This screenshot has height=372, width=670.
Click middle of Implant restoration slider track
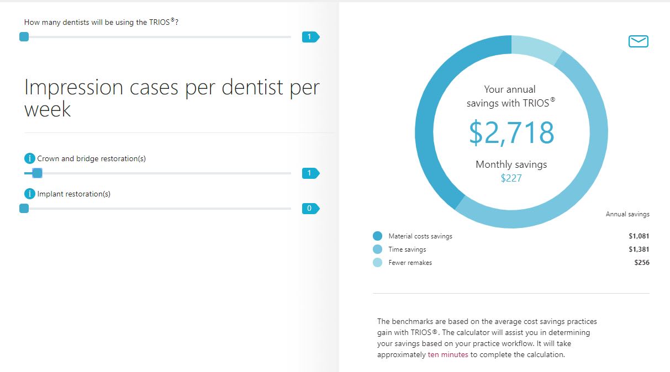coord(157,209)
